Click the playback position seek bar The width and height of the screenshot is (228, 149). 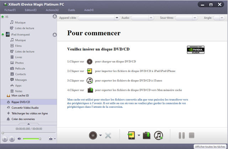pyautogui.click(x=29, y=133)
